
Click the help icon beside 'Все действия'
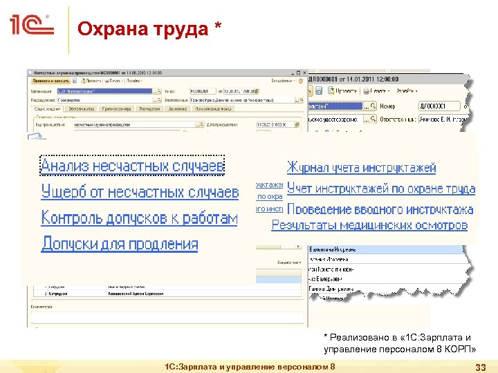point(301,81)
